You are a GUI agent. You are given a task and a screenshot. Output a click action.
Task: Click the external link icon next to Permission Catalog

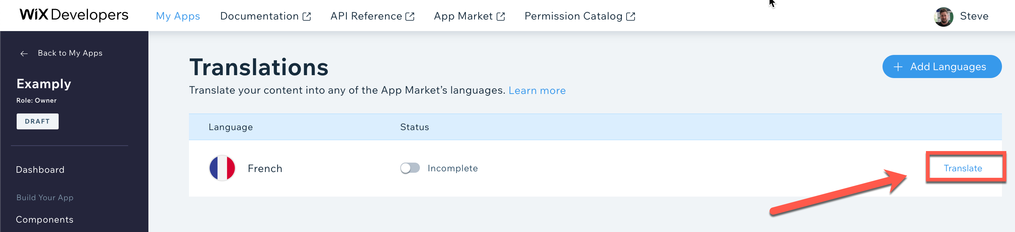631,17
